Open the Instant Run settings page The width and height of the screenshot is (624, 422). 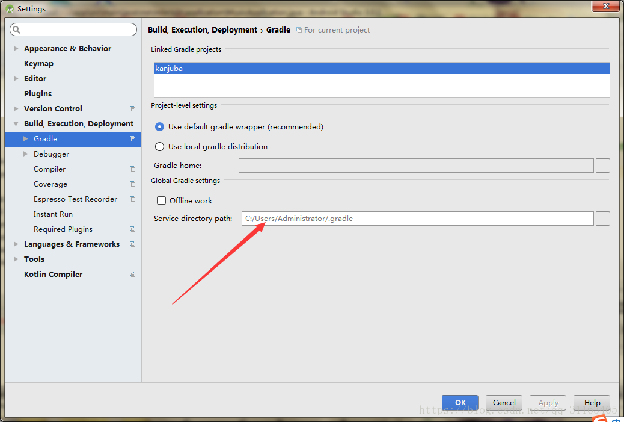pos(53,214)
